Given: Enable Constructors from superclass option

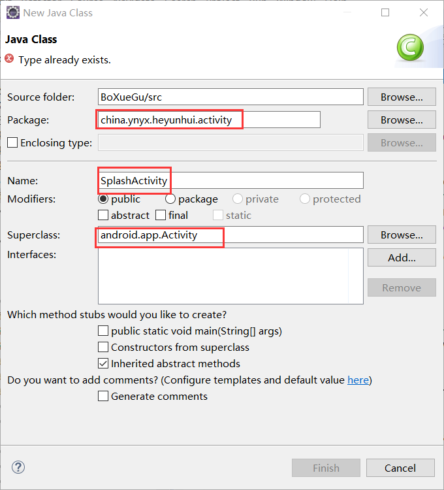Looking at the screenshot, I should click(103, 347).
